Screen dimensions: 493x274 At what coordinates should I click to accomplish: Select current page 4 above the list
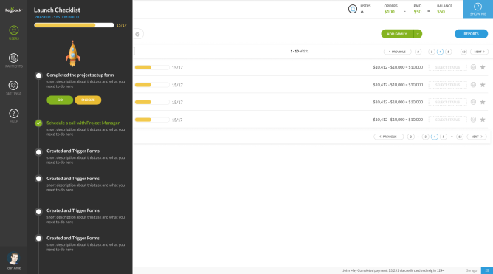tap(440, 52)
